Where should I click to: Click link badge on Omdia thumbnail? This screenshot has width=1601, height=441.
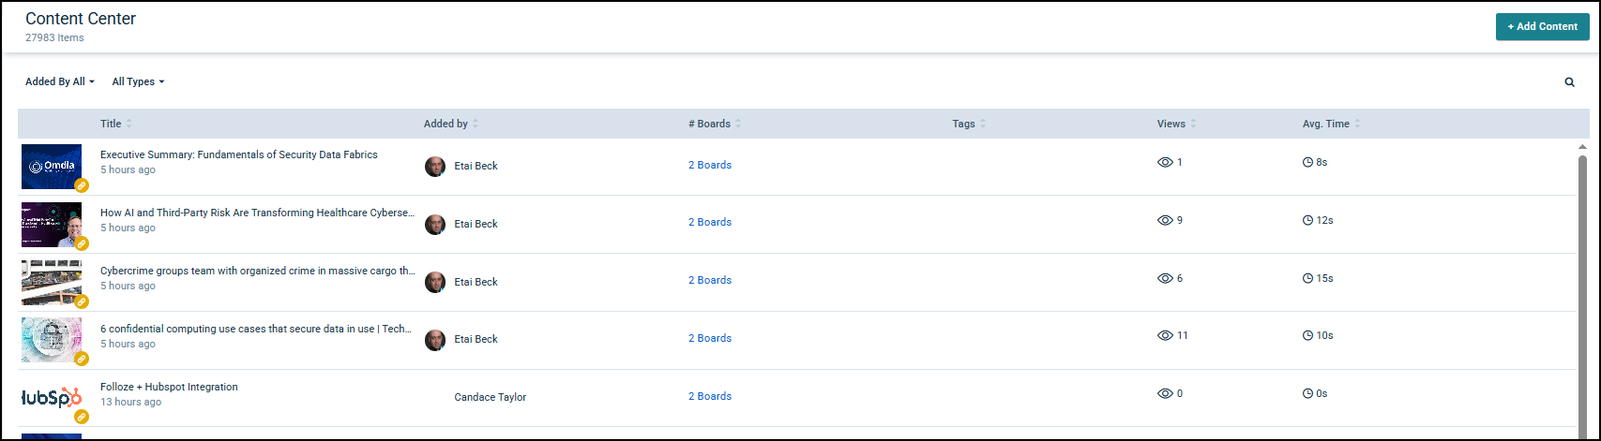tap(82, 185)
